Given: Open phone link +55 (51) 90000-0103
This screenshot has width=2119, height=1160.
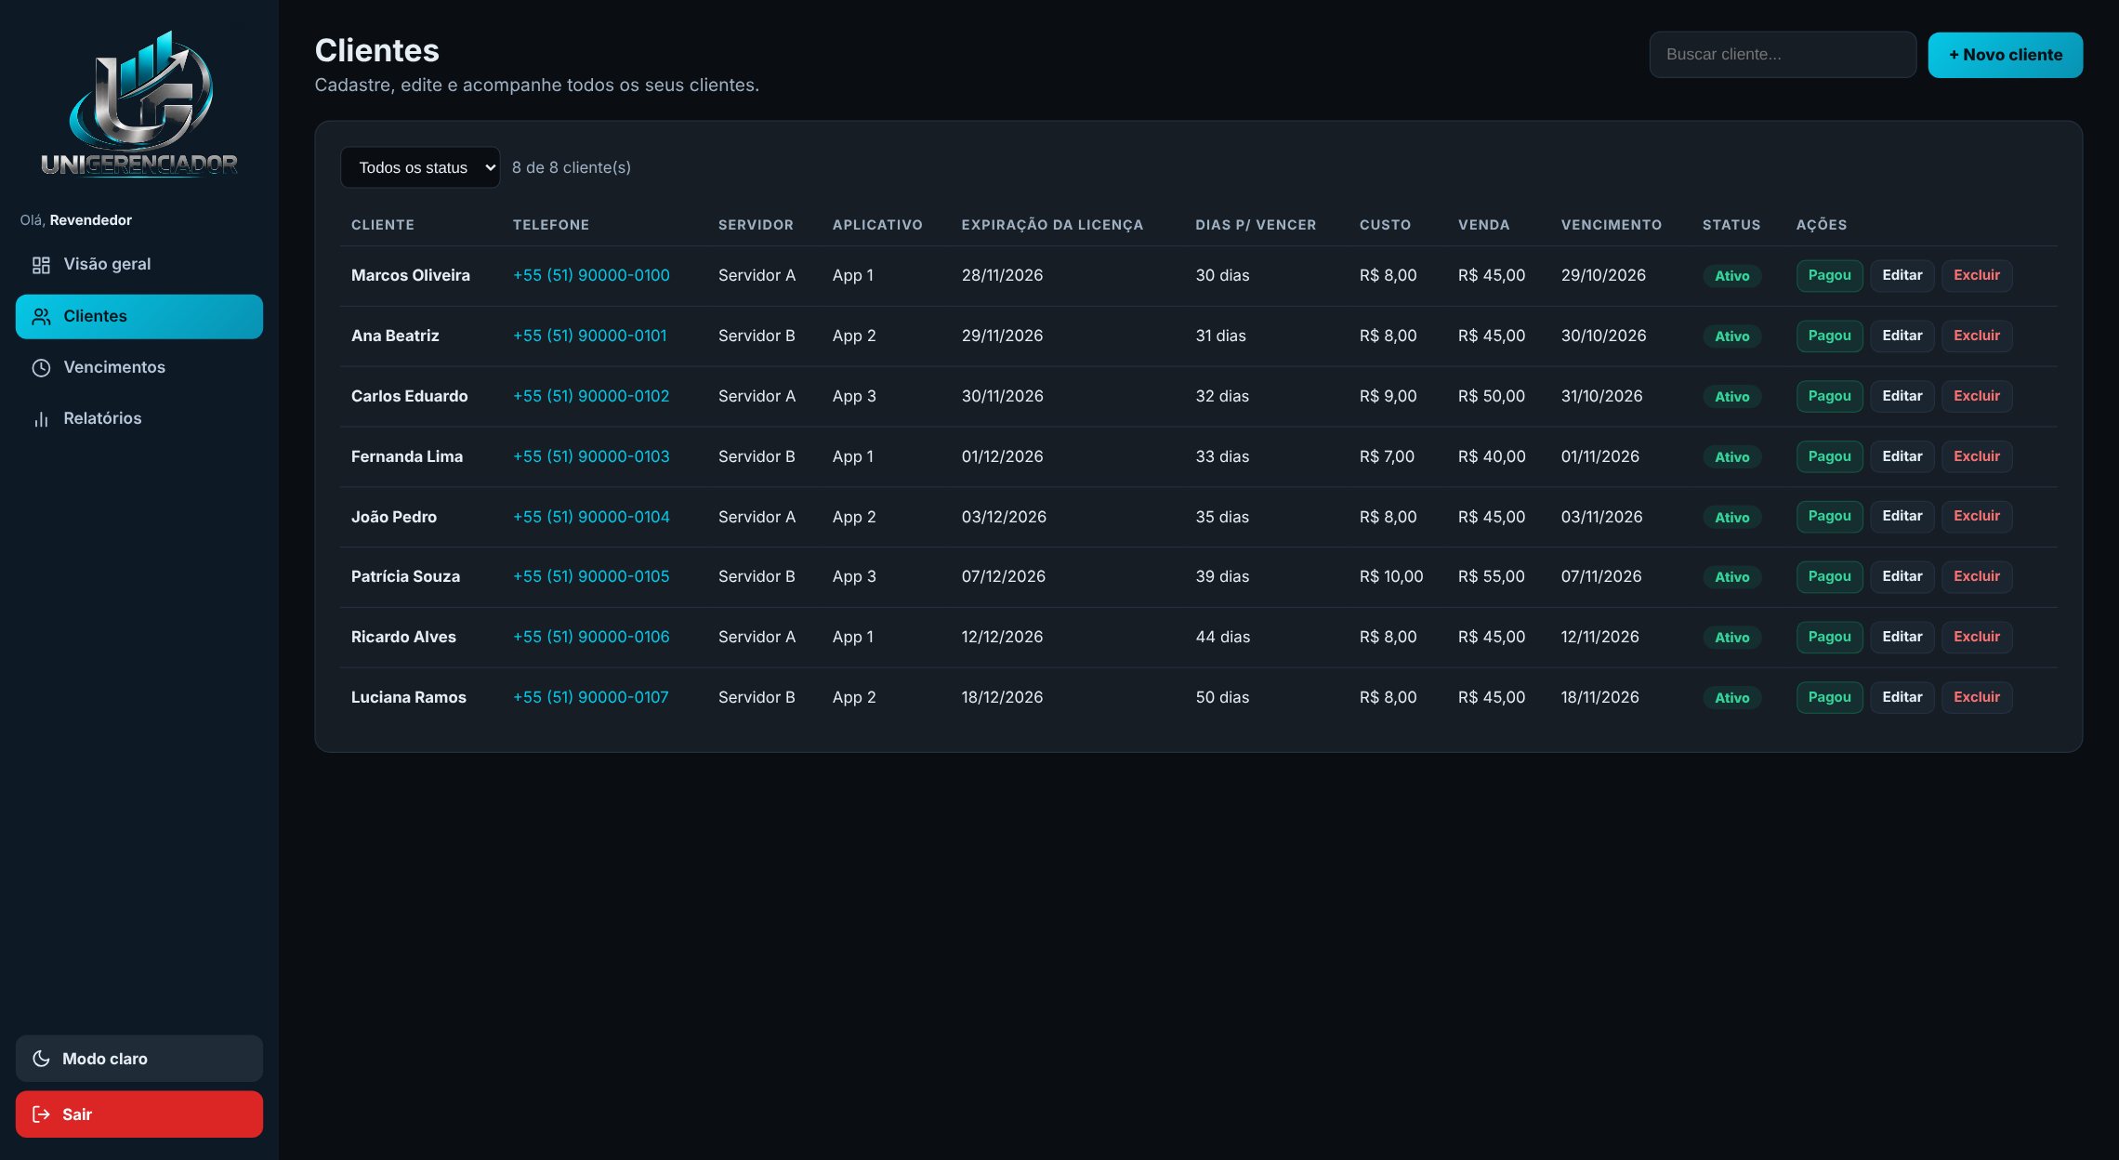Looking at the screenshot, I should pyautogui.click(x=591, y=457).
